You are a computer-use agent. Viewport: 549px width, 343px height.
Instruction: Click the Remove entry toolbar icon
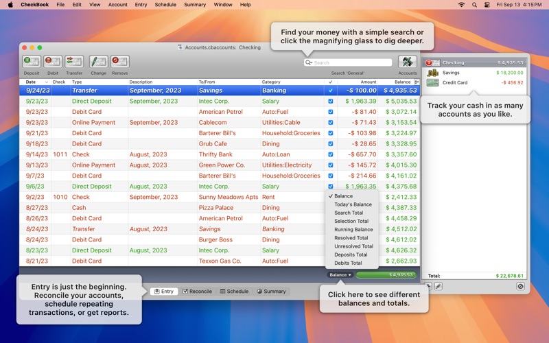[119, 62]
